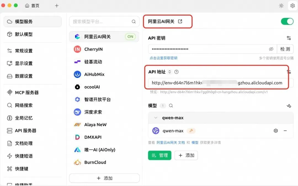Toggle API 地址 type up-down arrows
298x186 pixels.
(x=169, y=72)
